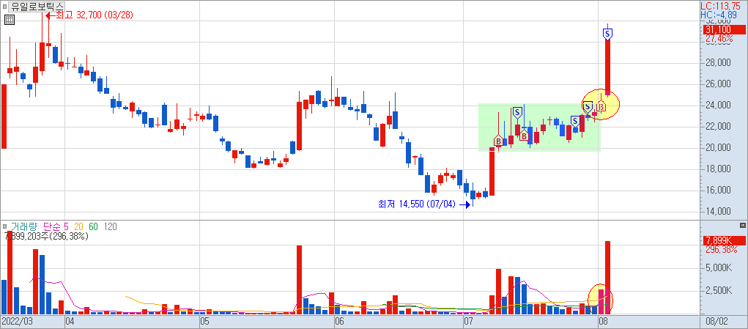Select the tall red volume bar in late May
This screenshot has width=748, height=329.
(x=300, y=279)
